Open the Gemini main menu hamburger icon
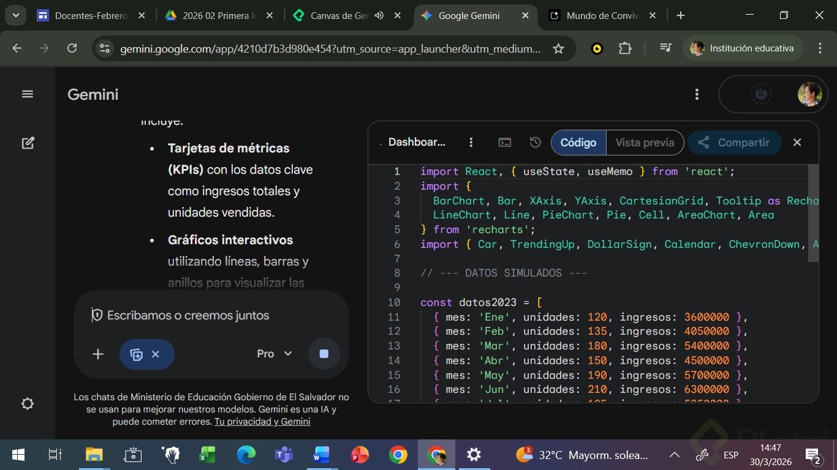The width and height of the screenshot is (837, 470). coord(28,94)
